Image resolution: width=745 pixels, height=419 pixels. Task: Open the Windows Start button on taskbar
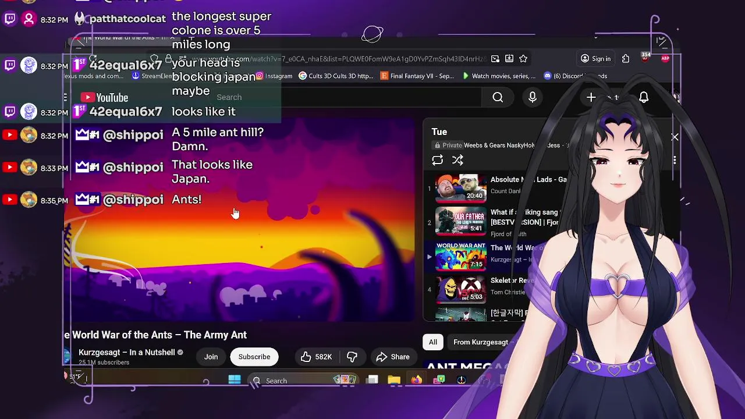(235, 381)
